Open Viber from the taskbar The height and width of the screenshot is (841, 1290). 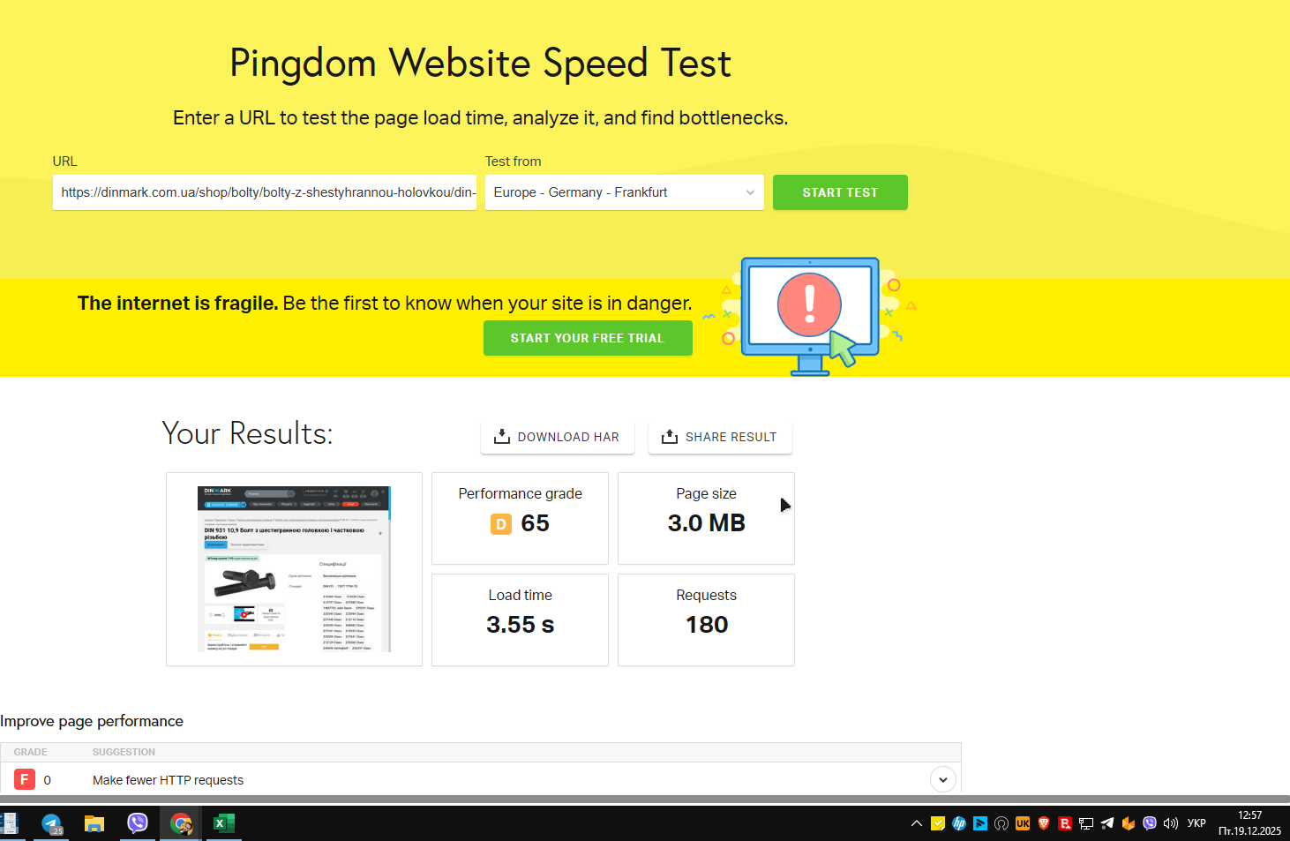coord(138,823)
